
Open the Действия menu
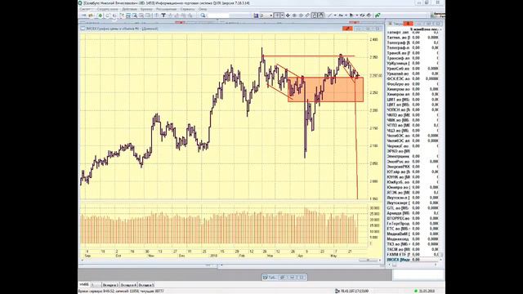(x=129, y=9)
